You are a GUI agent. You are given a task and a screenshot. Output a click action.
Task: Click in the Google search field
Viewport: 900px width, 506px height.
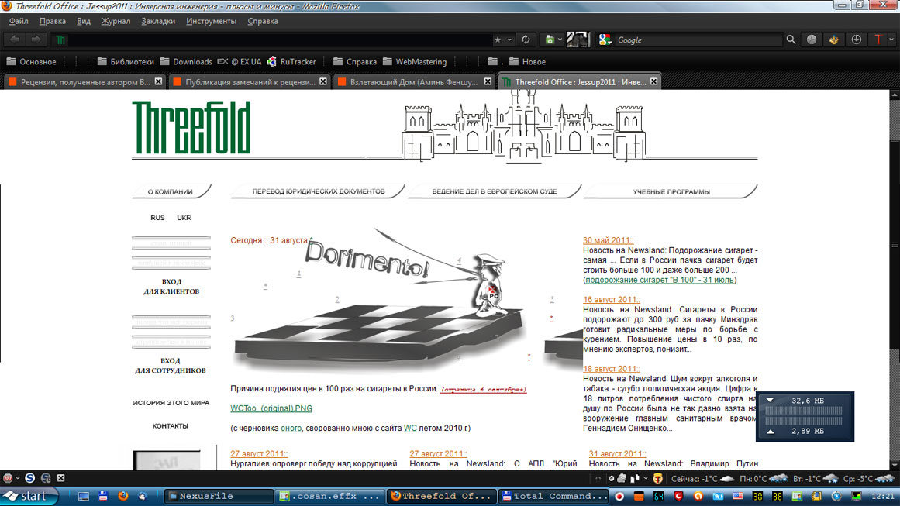pos(698,40)
